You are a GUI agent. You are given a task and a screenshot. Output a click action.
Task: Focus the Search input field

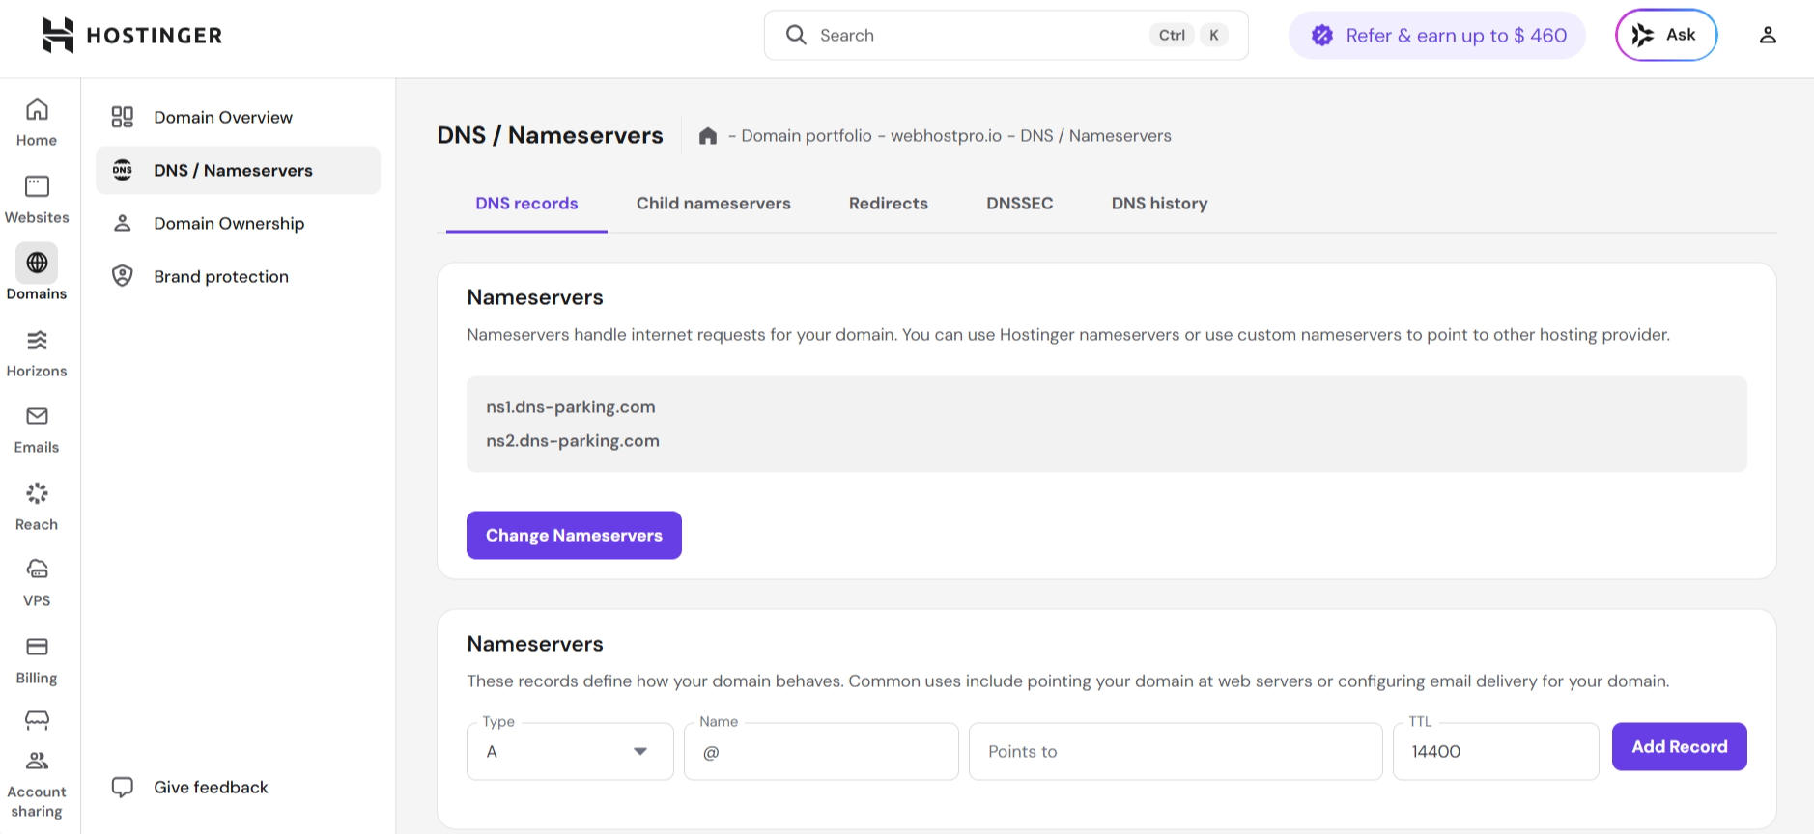(1006, 35)
